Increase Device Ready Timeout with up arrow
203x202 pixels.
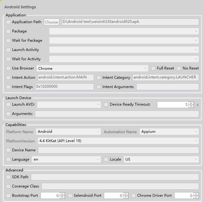tap(191, 103)
